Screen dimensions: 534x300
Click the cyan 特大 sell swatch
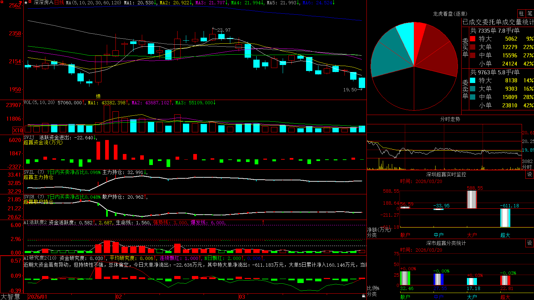[473, 80]
